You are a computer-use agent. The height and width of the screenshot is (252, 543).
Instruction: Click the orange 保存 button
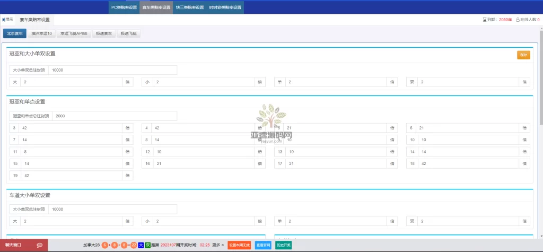pos(523,55)
